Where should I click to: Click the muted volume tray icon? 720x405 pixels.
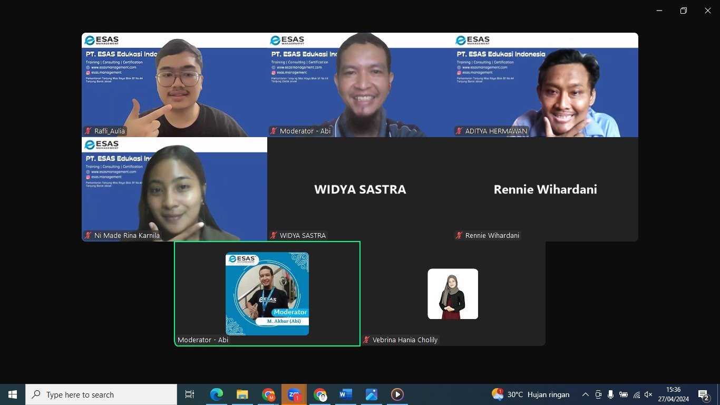pos(648,394)
